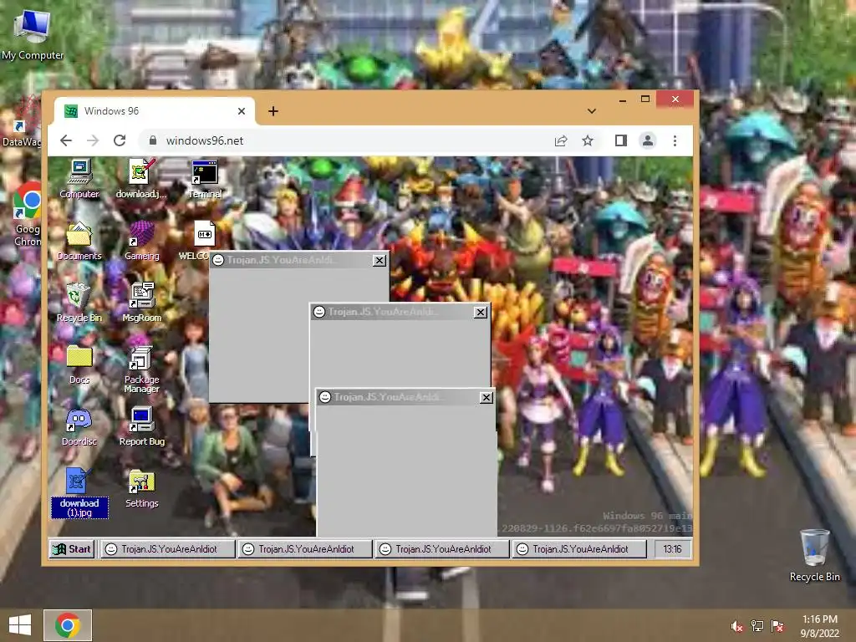Viewport: 856px width, 642px height.
Task: Select fourth Trojan.JS.YouAreAnIdiot taskbar entry
Action: 578,549
